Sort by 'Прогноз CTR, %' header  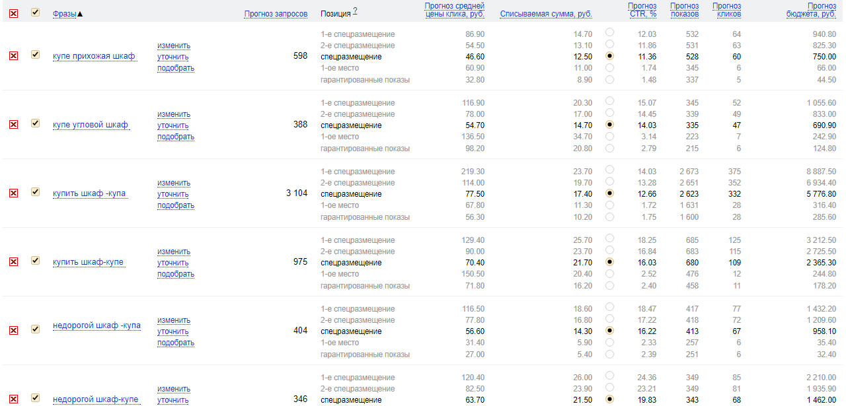coord(642,10)
